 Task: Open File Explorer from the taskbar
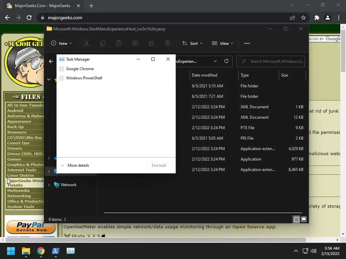click(x=26, y=251)
